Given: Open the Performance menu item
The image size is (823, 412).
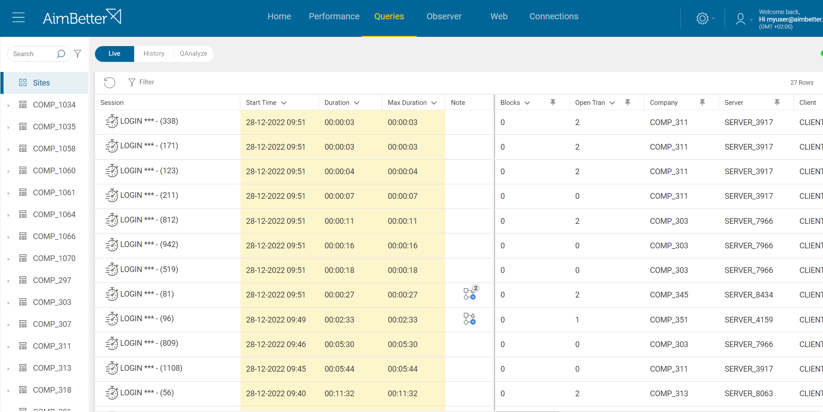Looking at the screenshot, I should pos(334,16).
